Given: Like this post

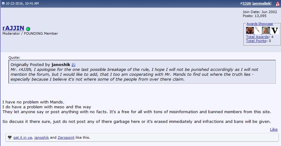Looking at the screenshot, I should (274, 129).
